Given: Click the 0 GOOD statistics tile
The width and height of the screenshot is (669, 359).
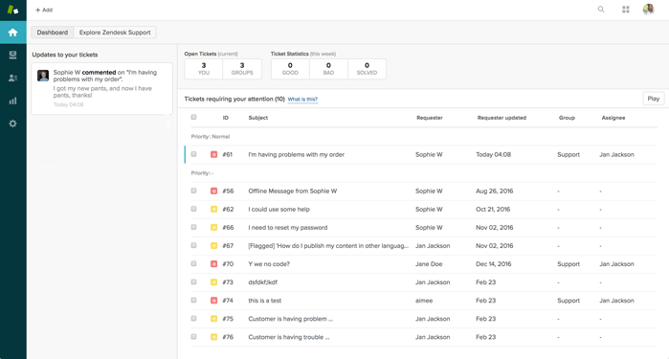Looking at the screenshot, I should [x=290, y=69].
